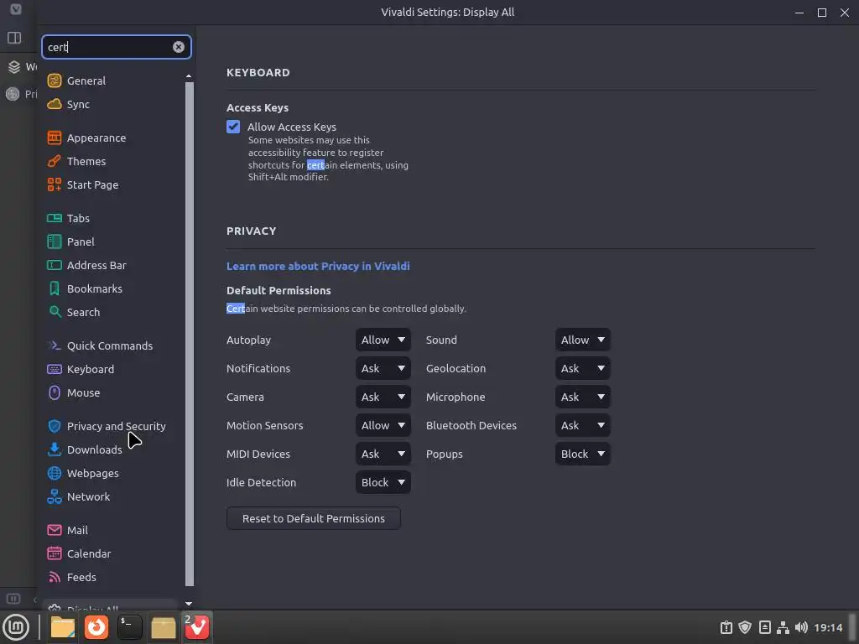Screen dimensions: 859x644
Task: Click the Network category icon
Action: [55, 496]
